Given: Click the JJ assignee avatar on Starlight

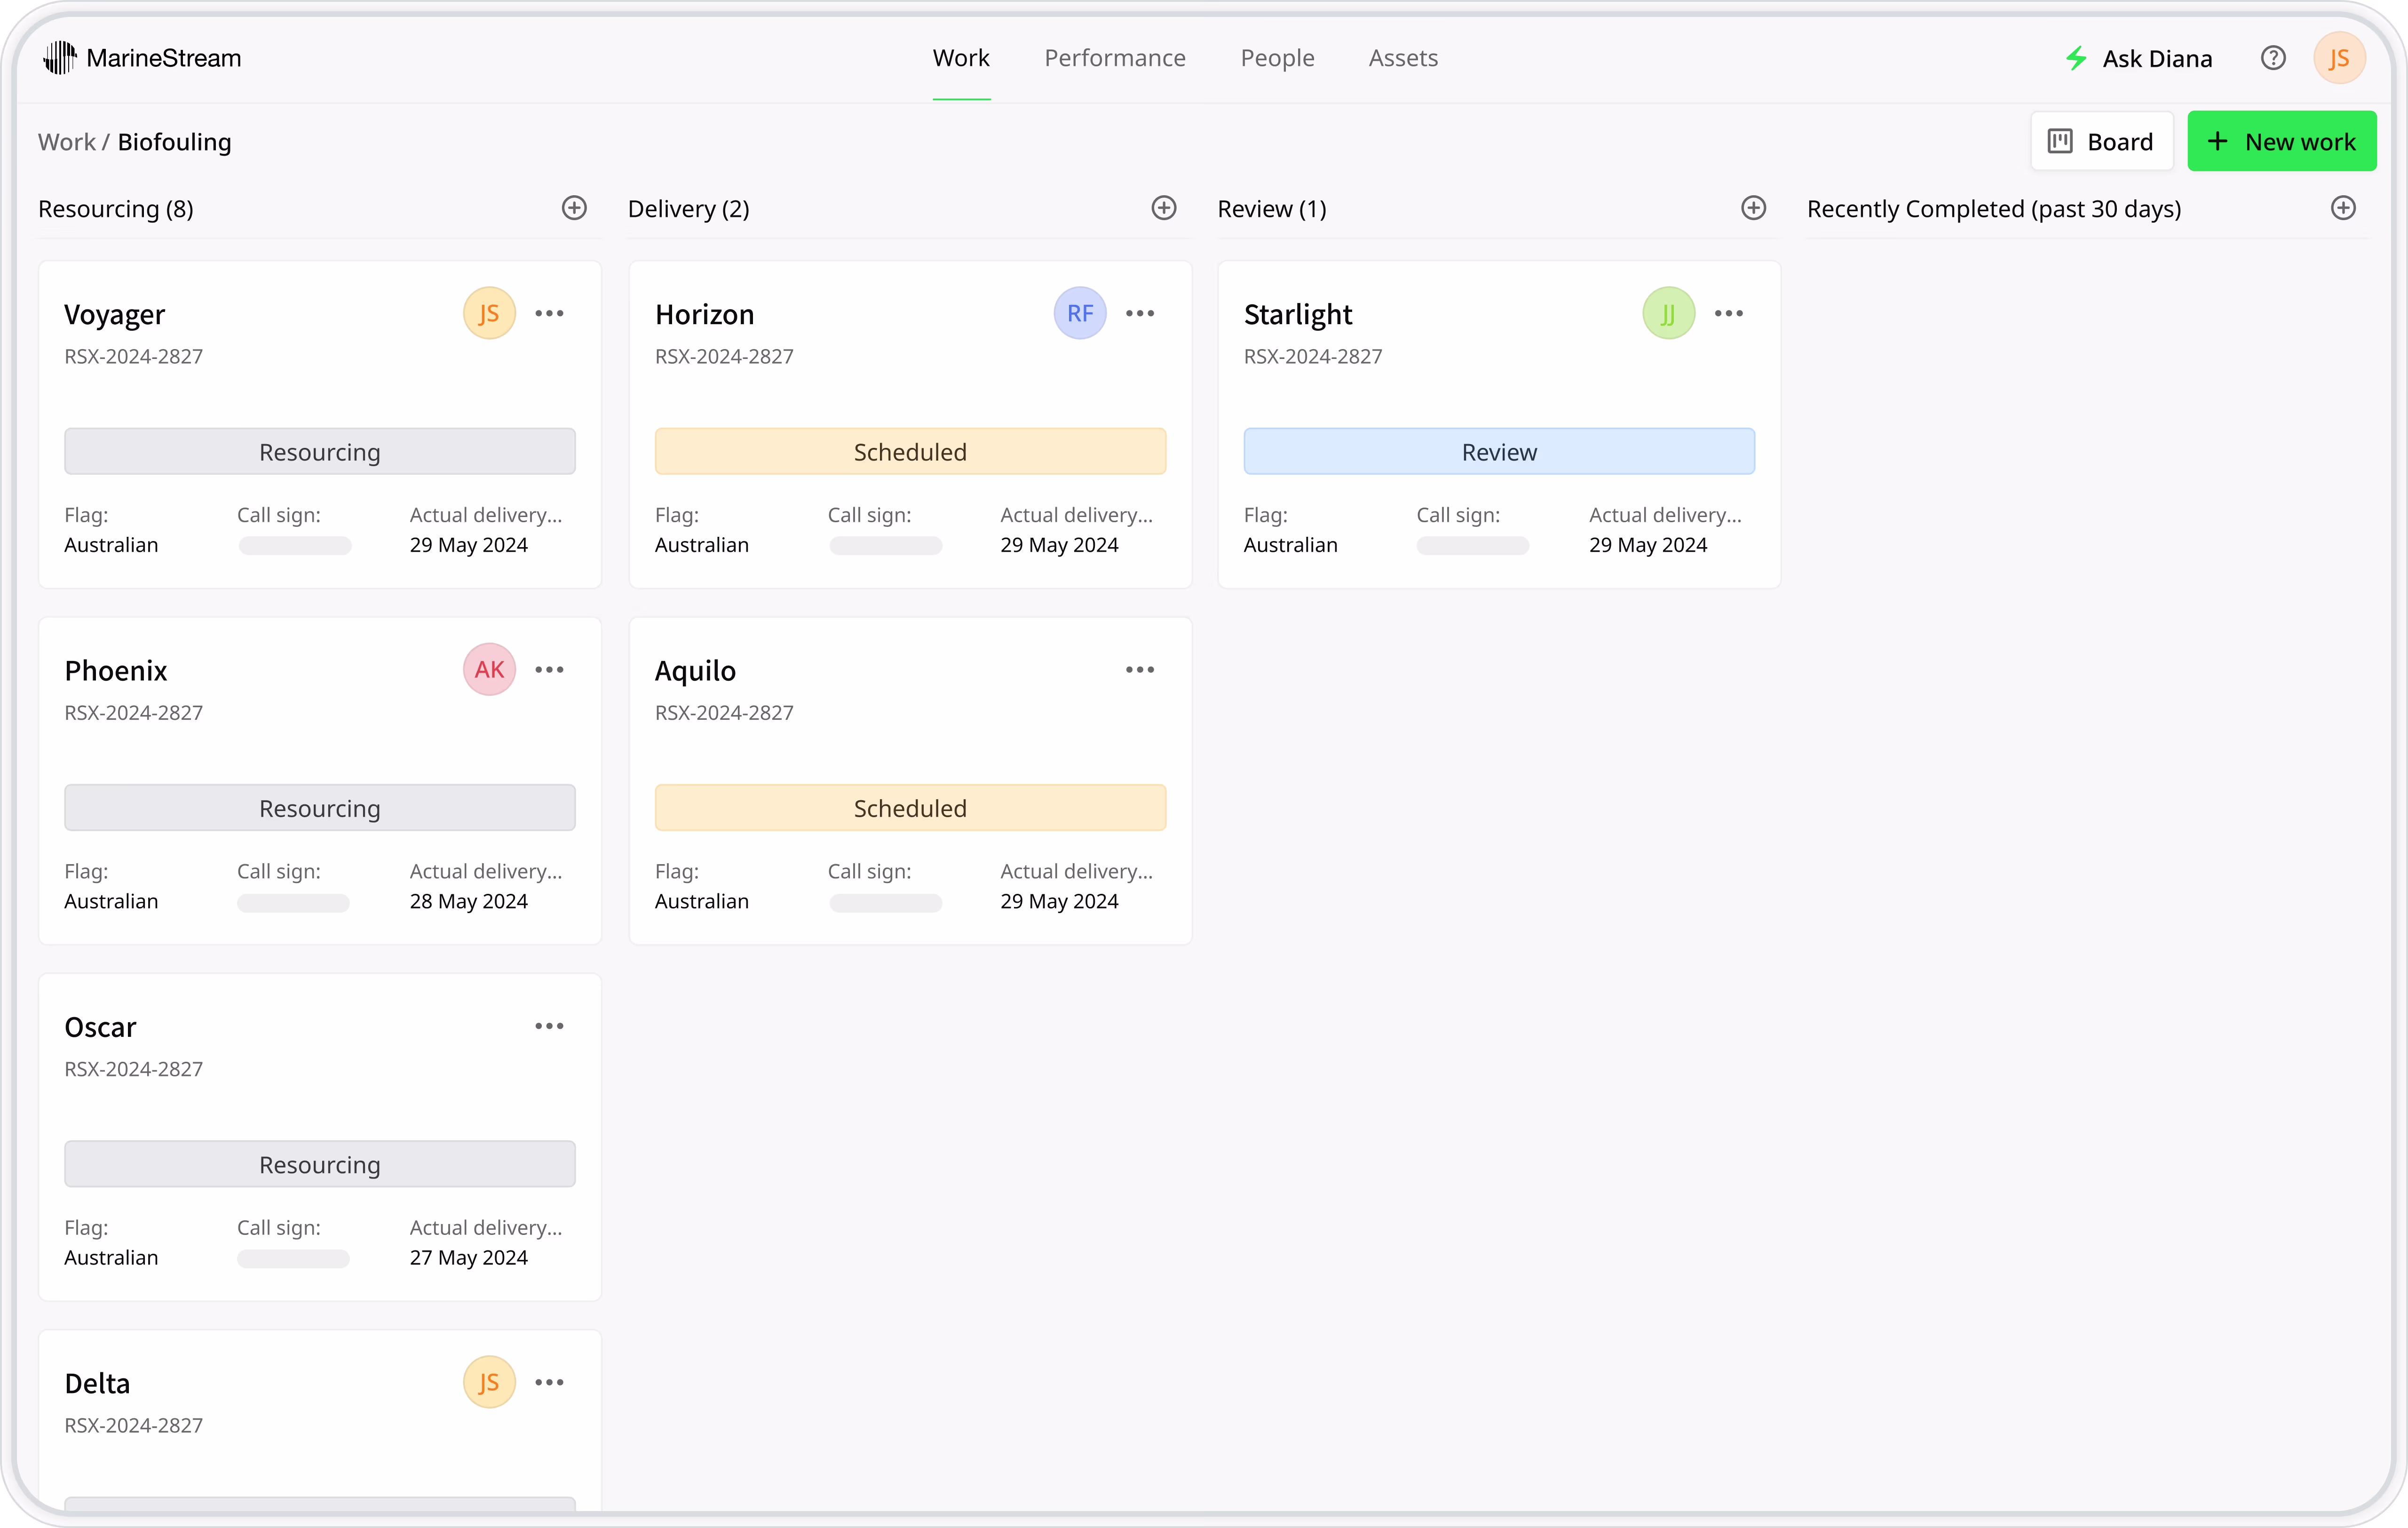Looking at the screenshot, I should pos(1669,314).
